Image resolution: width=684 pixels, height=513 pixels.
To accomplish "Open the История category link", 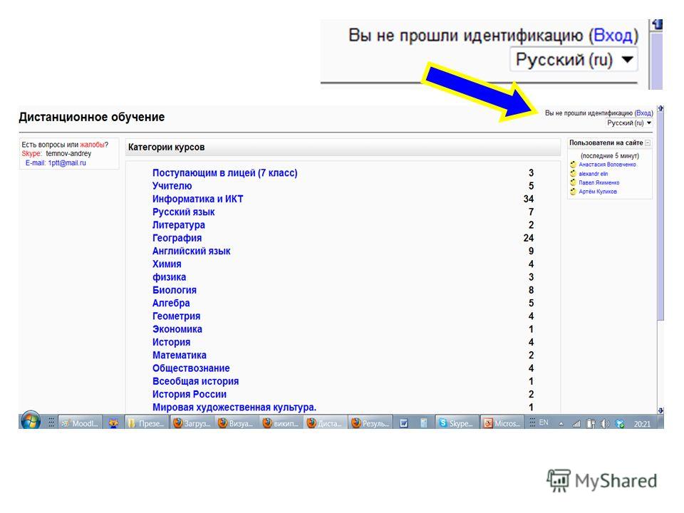I will pos(171,343).
